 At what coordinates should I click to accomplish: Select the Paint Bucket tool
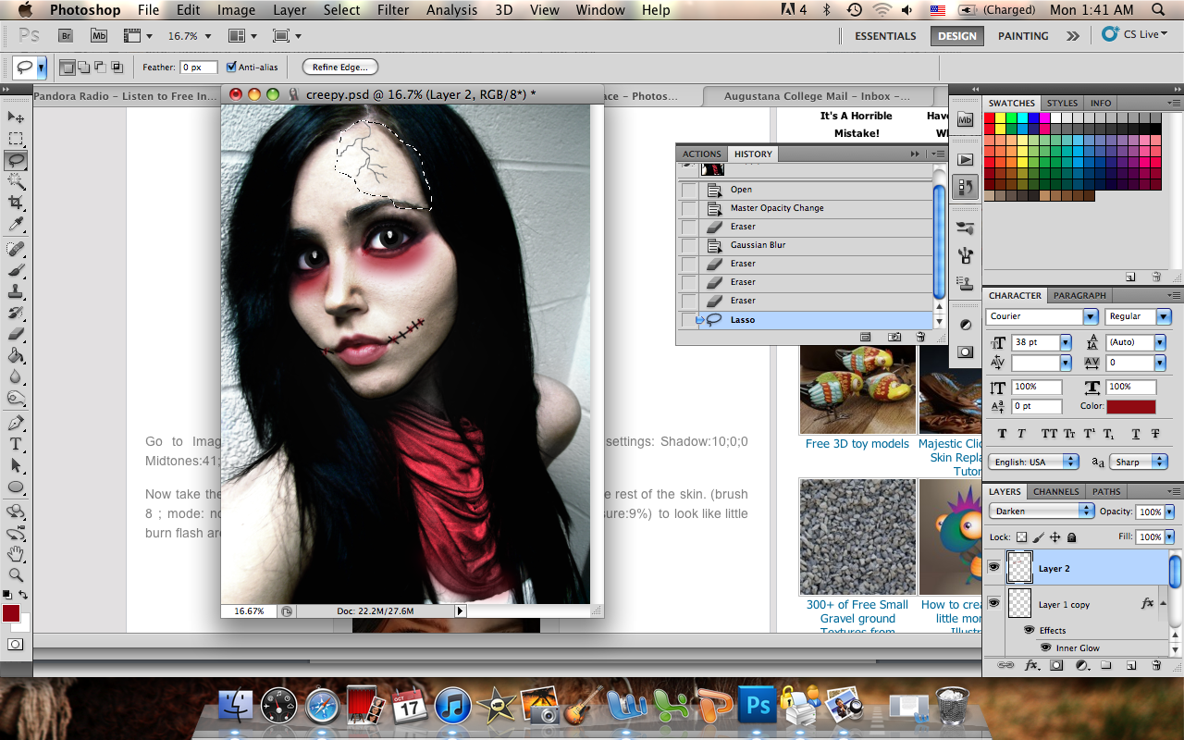coord(16,355)
